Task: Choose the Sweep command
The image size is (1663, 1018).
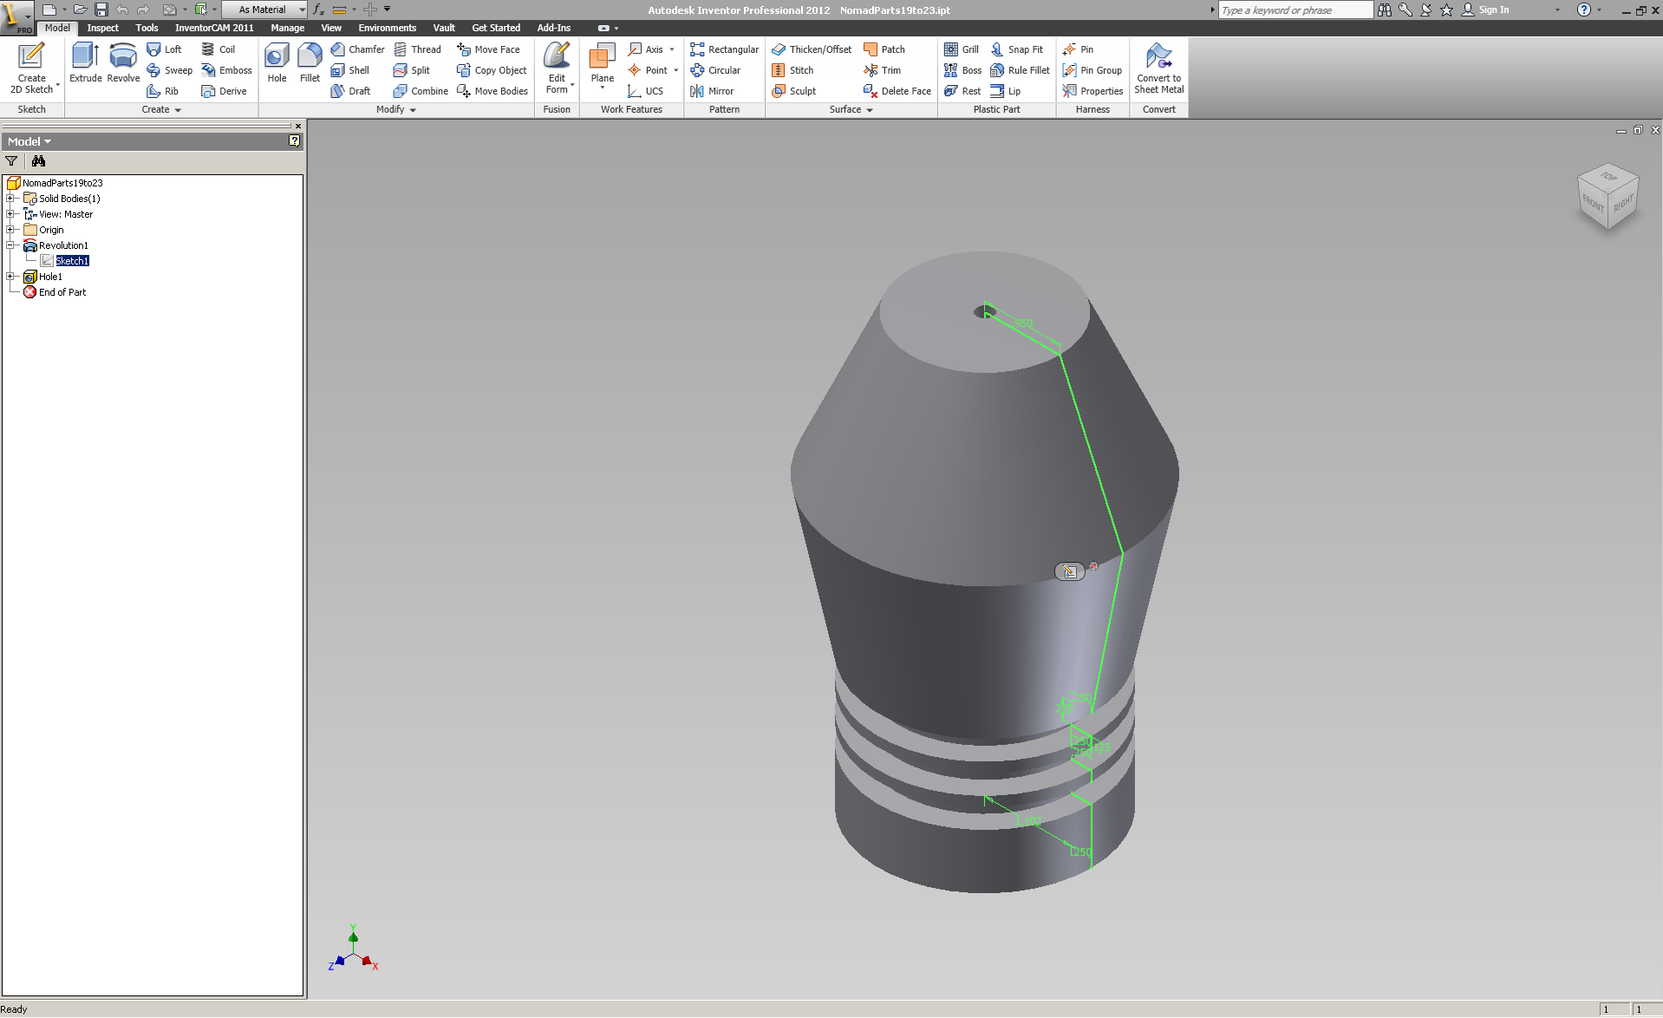Action: [x=169, y=70]
